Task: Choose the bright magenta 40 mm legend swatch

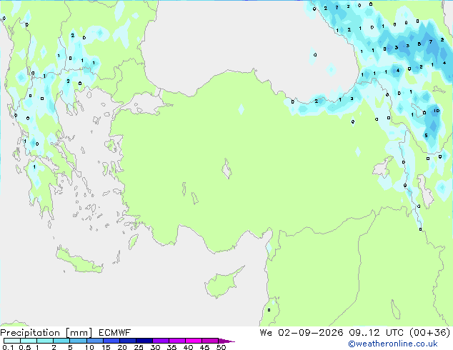Action: point(194,341)
